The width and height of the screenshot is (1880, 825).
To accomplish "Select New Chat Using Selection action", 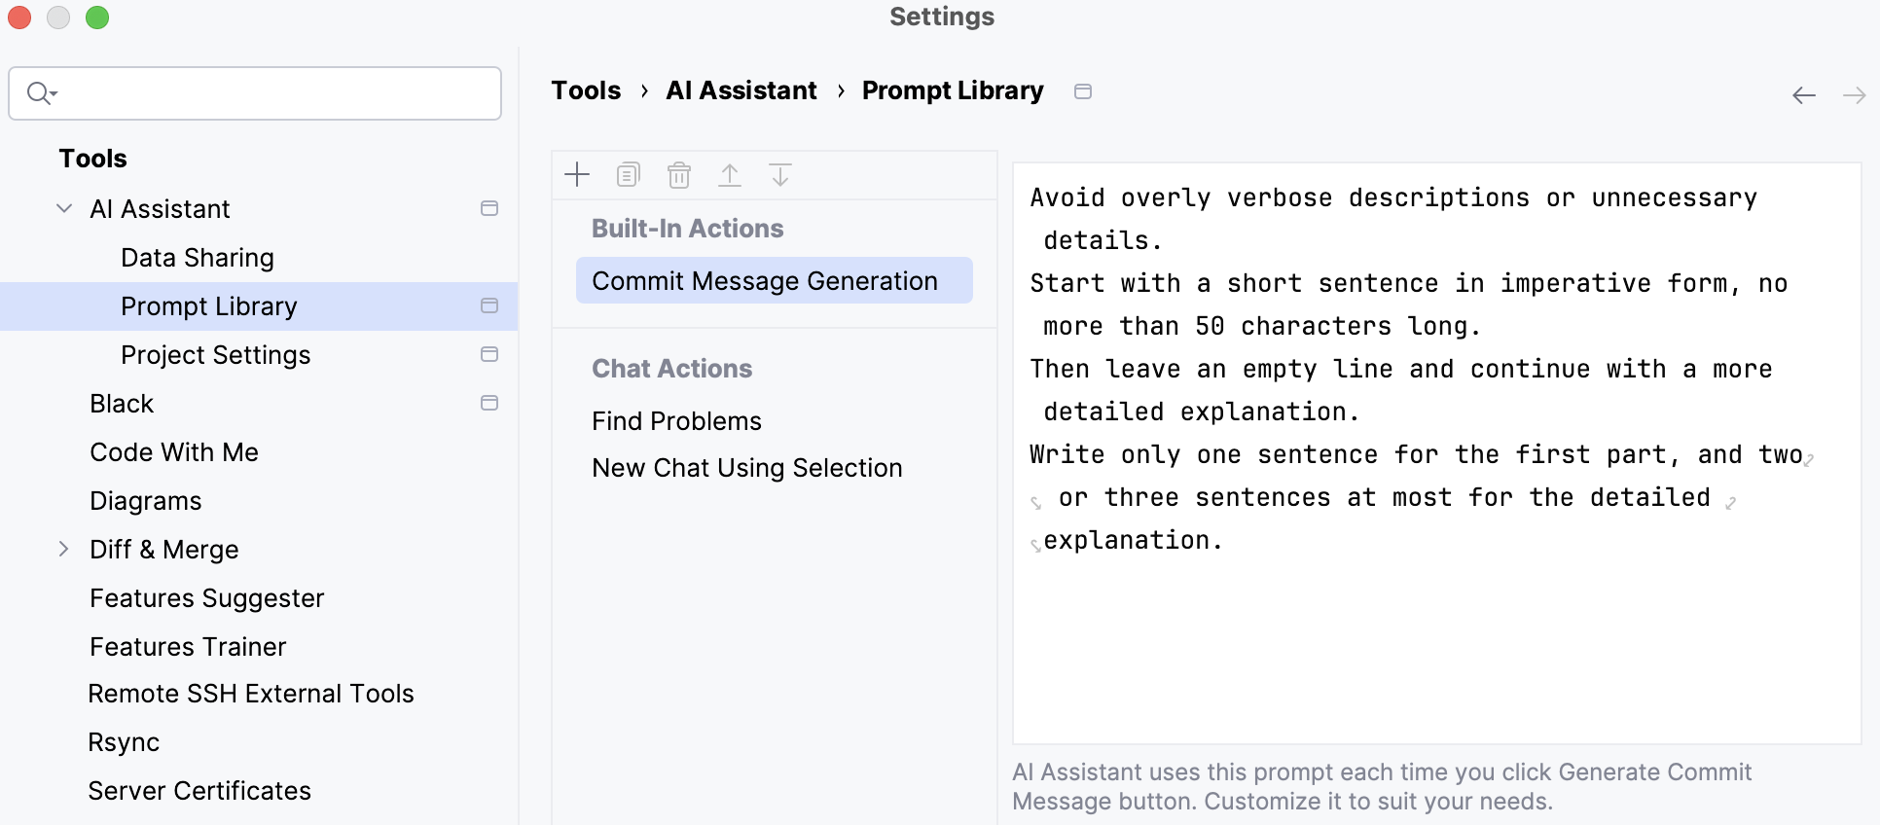I will tap(746, 467).
